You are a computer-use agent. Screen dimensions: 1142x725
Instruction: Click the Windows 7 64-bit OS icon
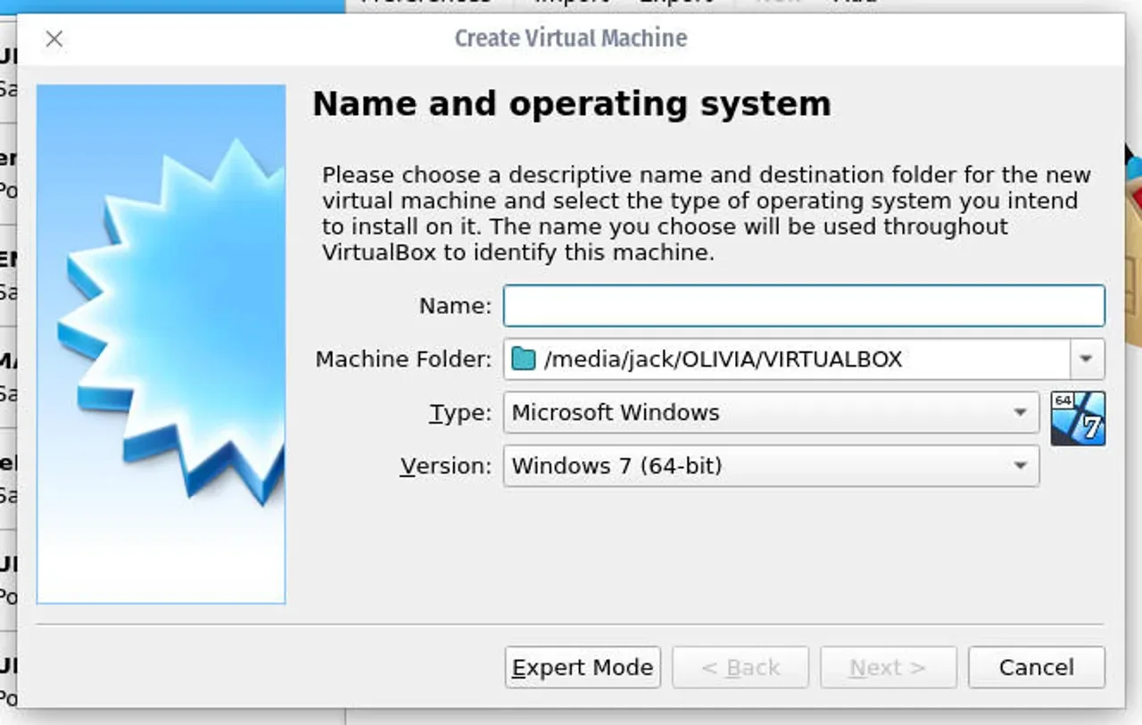(1078, 418)
